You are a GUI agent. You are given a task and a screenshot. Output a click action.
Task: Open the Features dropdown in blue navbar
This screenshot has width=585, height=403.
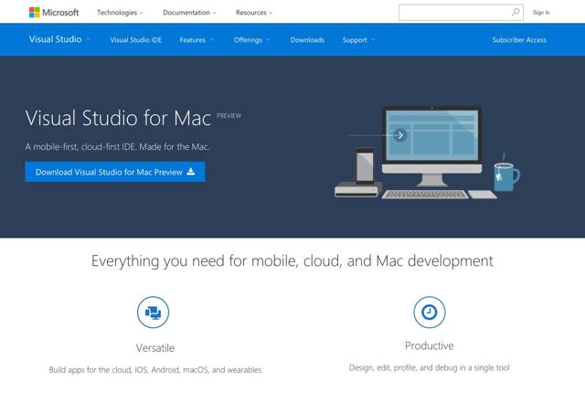coord(196,40)
